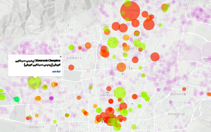Select the largest red circle over District 1
The width and height of the screenshot is (211, 132).
pyautogui.click(x=130, y=11)
